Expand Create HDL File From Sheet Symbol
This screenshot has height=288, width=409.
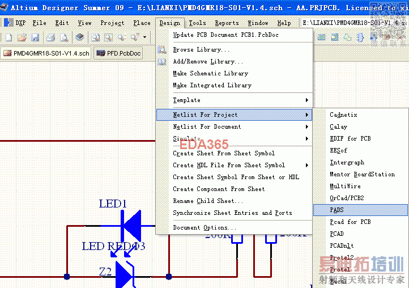point(234,166)
